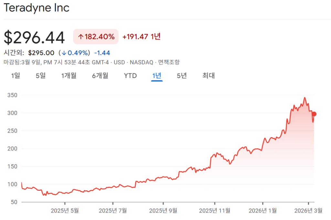Click the 2025년 5월 axis label
Screen dimensions: 331x220
pyautogui.click(x=65, y=210)
